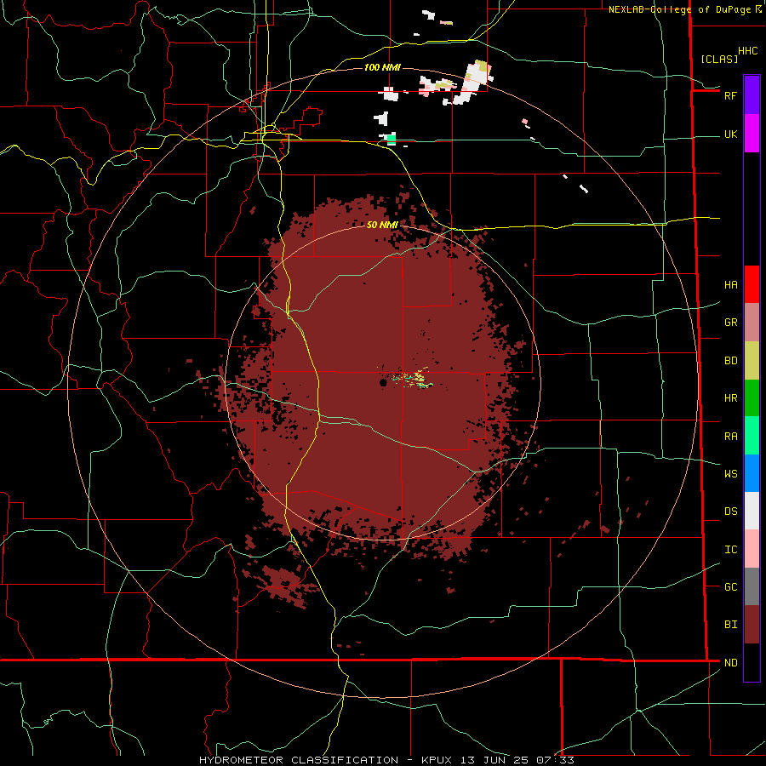Click the purple RF legend swatch
This screenshot has width=766, height=766.
pyautogui.click(x=752, y=94)
